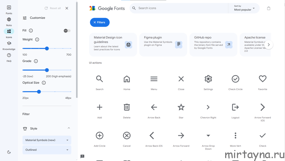
Task: Toggle dark mode moon icon
Action: [x=9, y=152]
